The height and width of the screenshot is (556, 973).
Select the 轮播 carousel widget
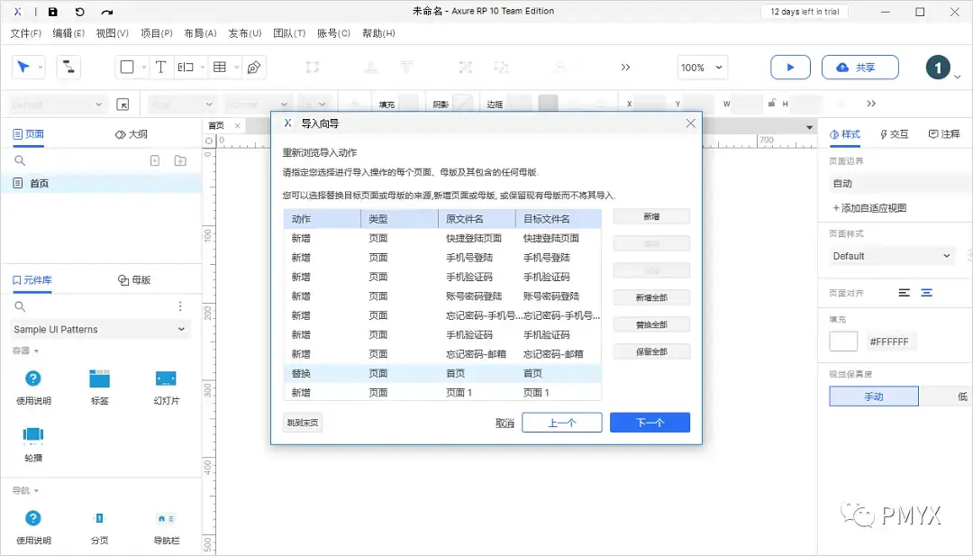(x=33, y=442)
